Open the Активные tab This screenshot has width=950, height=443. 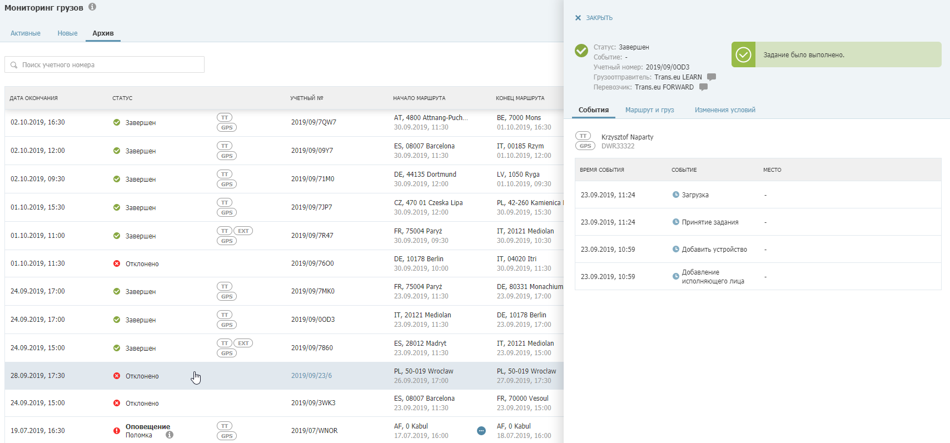[26, 33]
